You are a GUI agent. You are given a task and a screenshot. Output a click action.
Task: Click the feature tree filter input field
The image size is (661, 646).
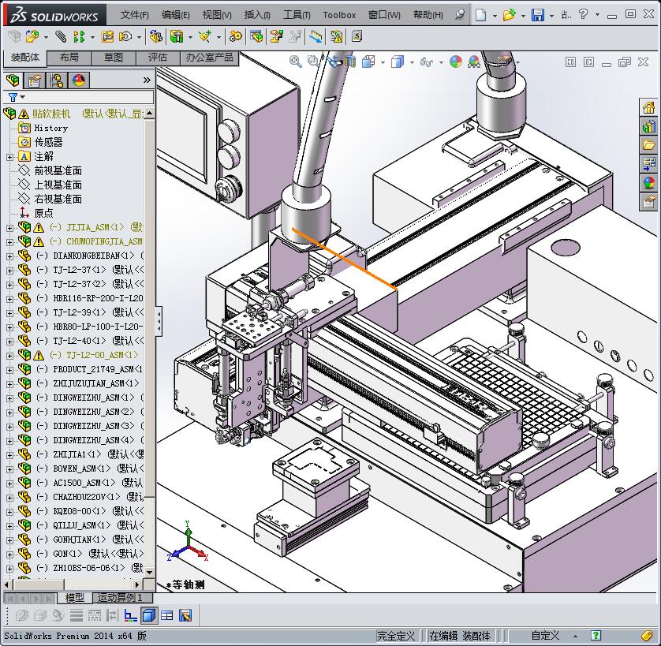click(x=85, y=97)
